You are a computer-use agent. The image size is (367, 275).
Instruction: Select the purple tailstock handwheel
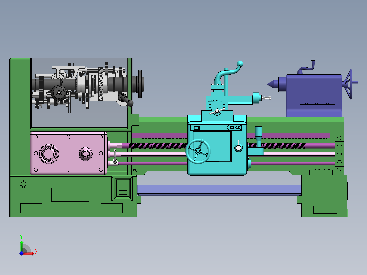tap(350, 84)
